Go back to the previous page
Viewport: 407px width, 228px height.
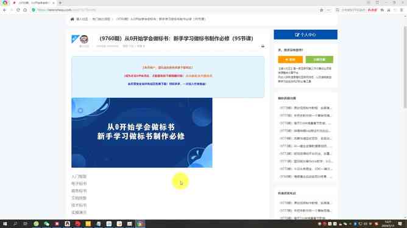click(5, 10)
